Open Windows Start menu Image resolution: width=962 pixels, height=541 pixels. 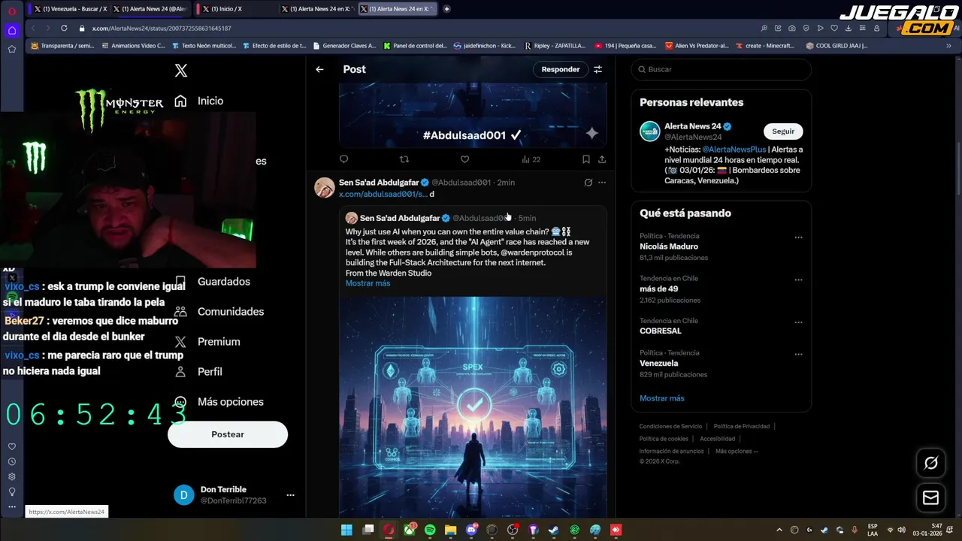346,530
